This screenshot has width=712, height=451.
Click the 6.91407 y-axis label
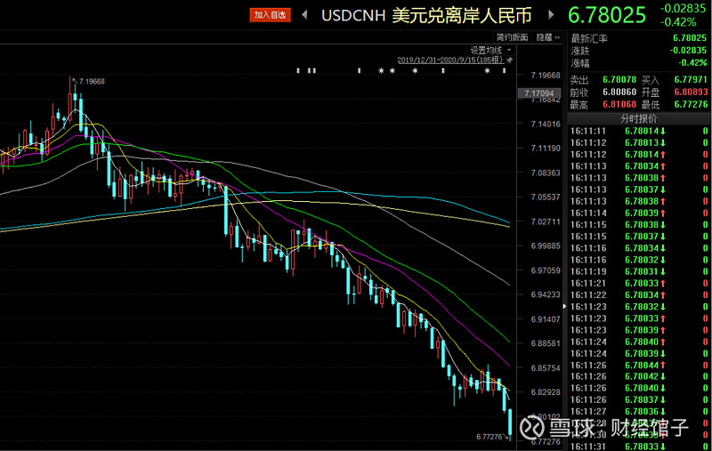[546, 319]
